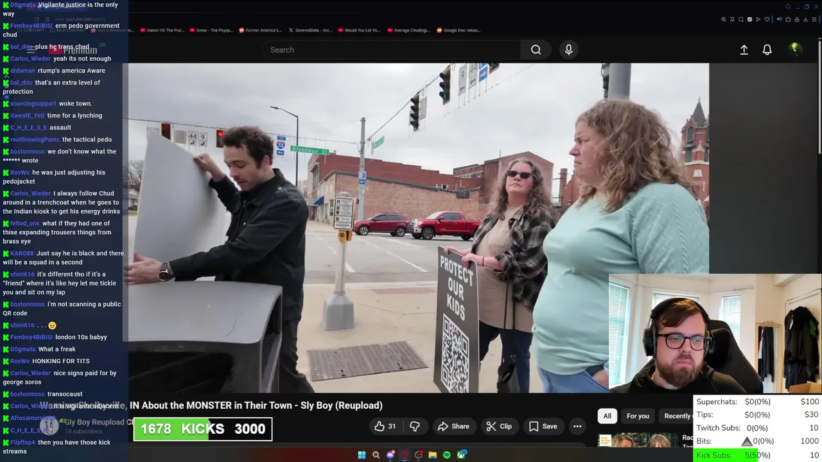Create a clip with Clip button
This screenshot has height=462, width=822.
point(499,426)
